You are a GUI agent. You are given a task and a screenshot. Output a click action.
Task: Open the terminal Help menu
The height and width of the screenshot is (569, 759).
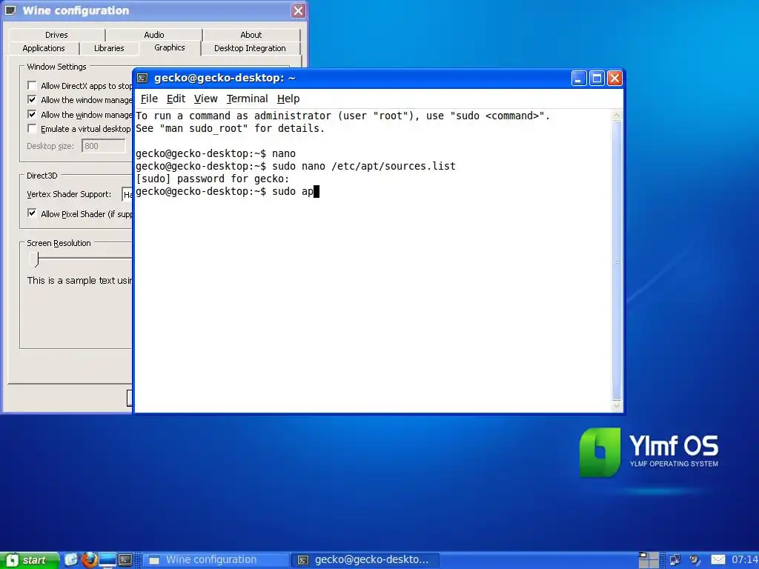coord(288,99)
